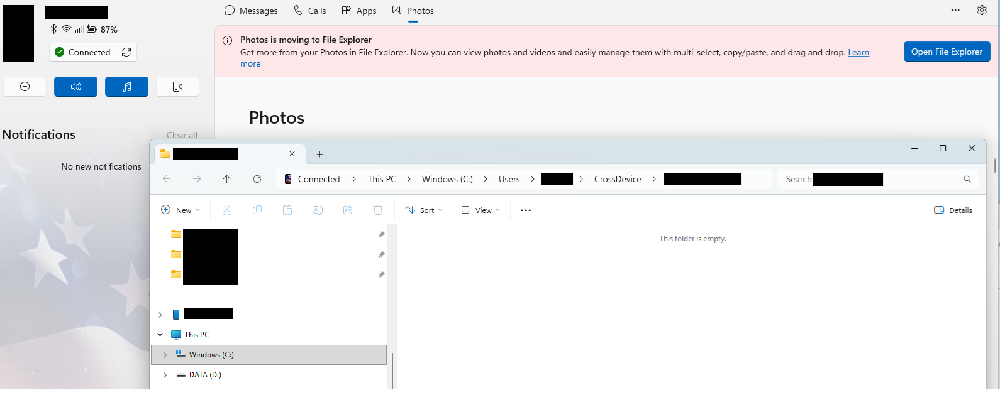1000x407 pixels.
Task: Refresh the File Explorer folder
Action: [x=257, y=179]
